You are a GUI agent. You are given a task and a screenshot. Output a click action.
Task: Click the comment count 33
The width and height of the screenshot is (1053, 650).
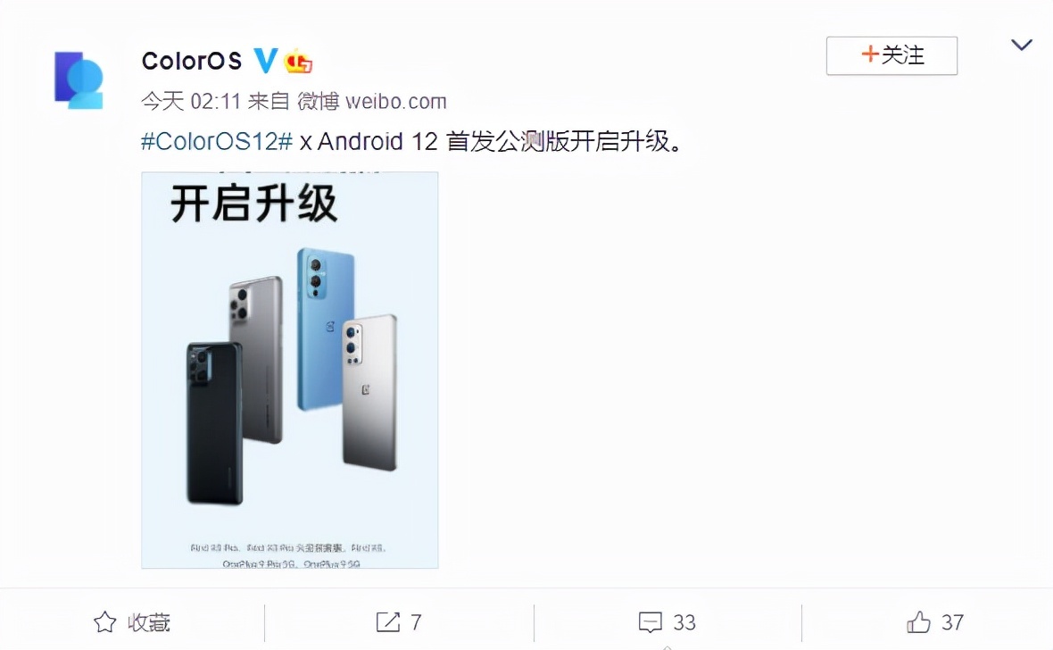pyautogui.click(x=684, y=622)
